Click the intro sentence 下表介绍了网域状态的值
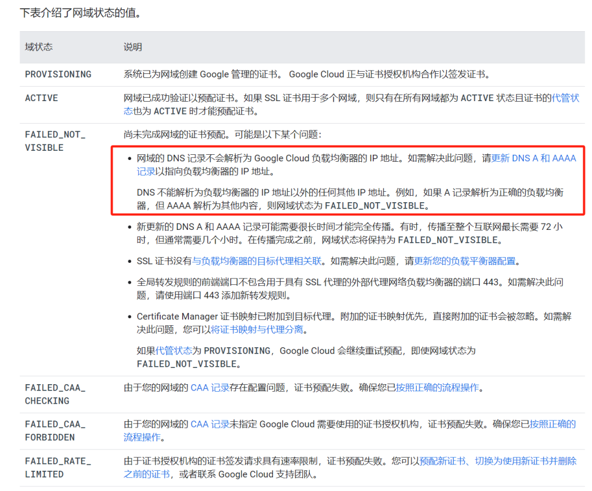592x491 pixels. 80,12
